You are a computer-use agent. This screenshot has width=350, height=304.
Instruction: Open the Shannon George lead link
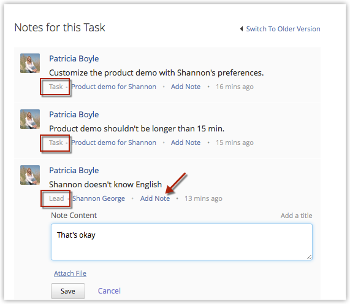coord(99,198)
